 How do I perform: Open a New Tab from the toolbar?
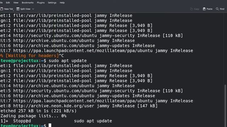(6, 9)
